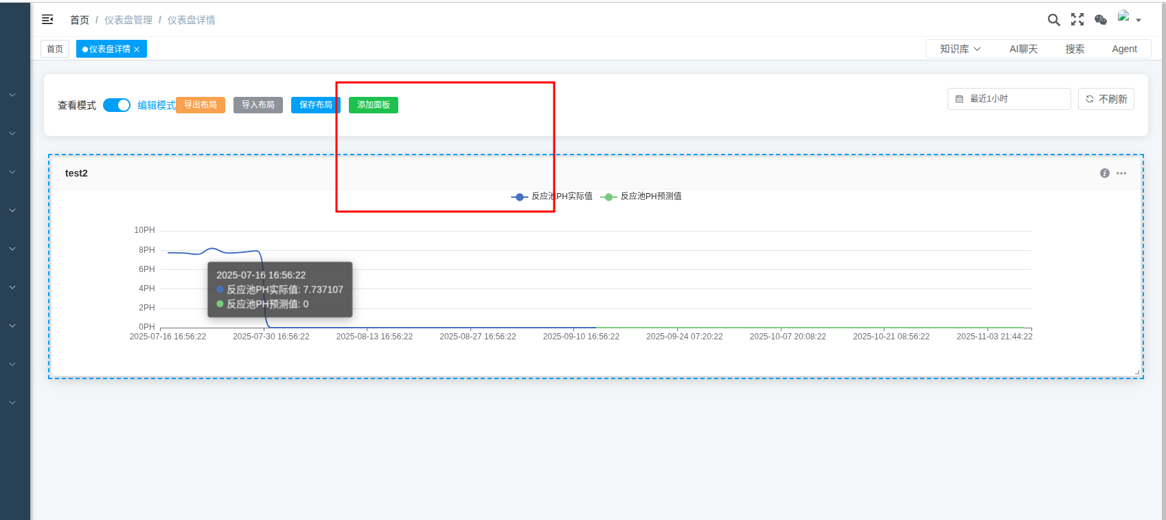This screenshot has height=520, width=1166.
Task: Collapse the sidebar with the hamburger icon
Action: (x=47, y=20)
